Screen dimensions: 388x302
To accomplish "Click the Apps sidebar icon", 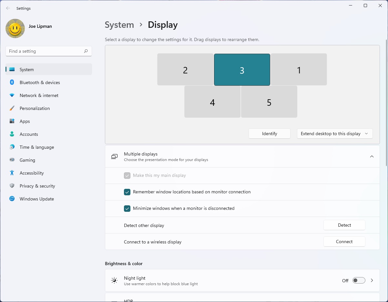I will coord(12,121).
